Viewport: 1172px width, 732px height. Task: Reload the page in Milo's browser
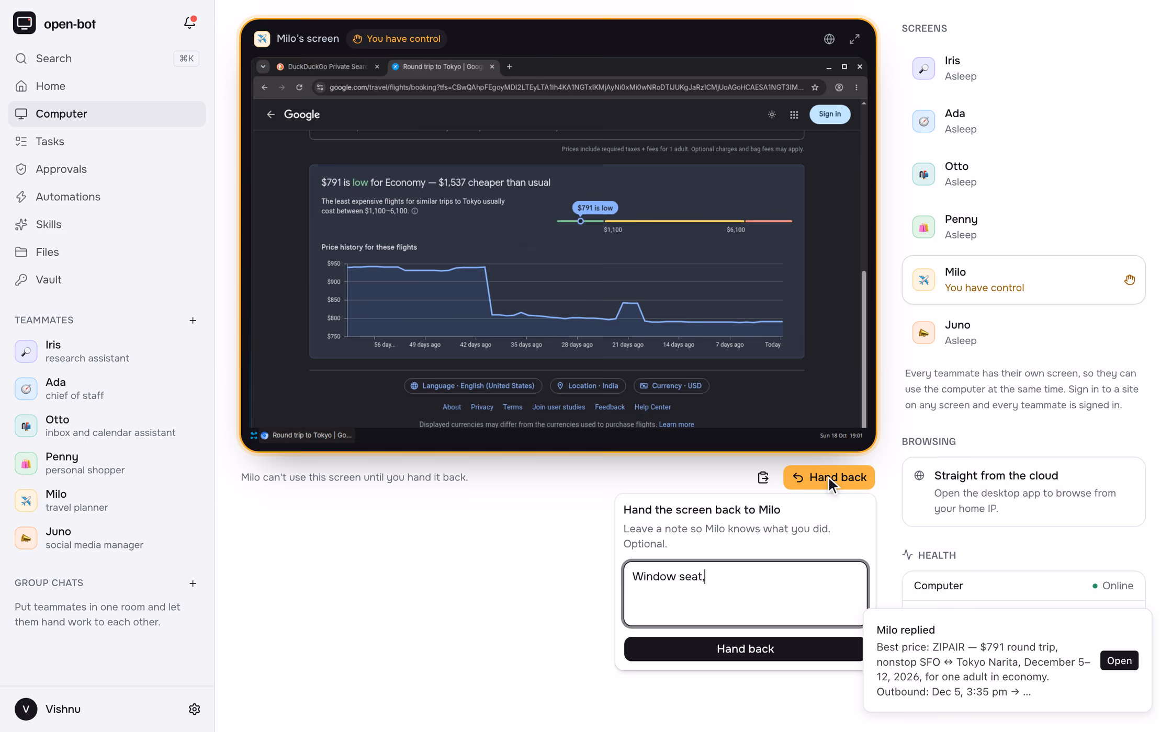pos(299,87)
